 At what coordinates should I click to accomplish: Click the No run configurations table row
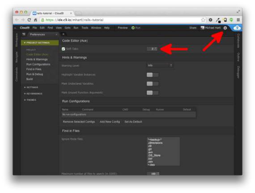[128, 115]
